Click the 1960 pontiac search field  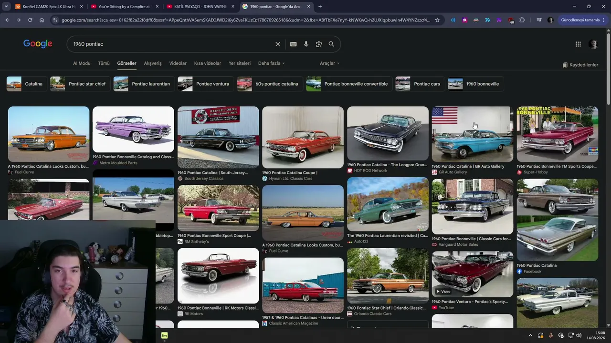click(172, 44)
